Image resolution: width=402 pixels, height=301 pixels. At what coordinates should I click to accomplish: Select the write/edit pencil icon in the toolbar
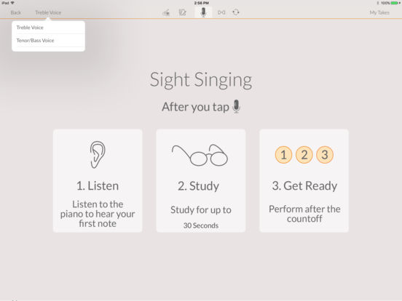182,12
